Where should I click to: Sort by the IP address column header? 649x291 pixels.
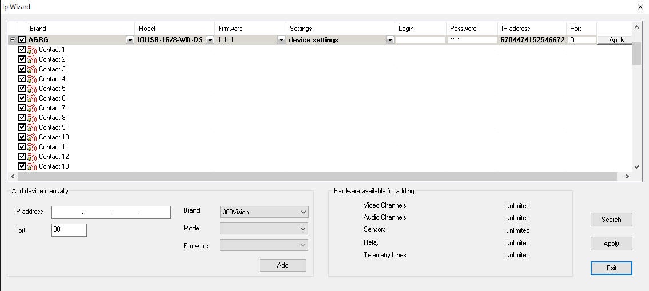532,29
